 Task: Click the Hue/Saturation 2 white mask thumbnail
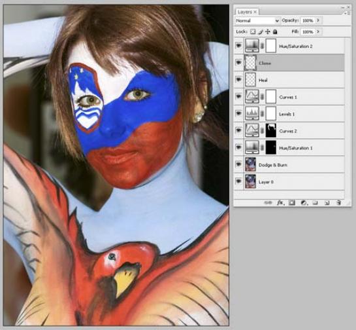(271, 46)
